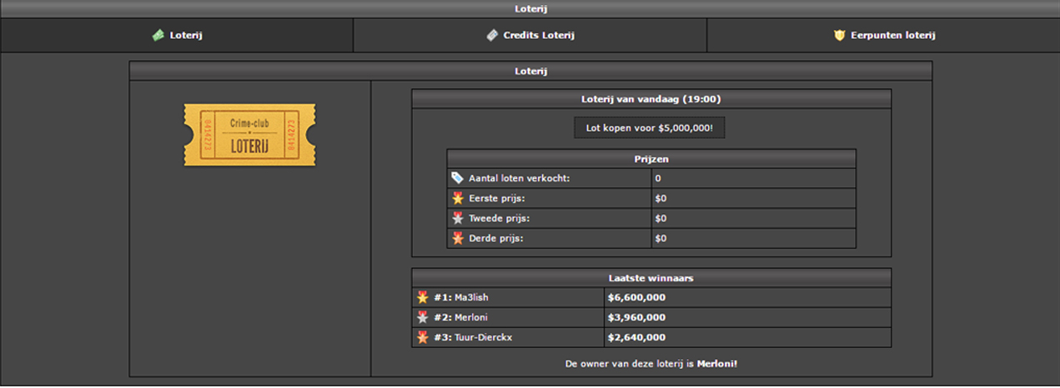Click the silver medal icon next to #2 Merloni
1060x388 pixels.
[423, 317]
